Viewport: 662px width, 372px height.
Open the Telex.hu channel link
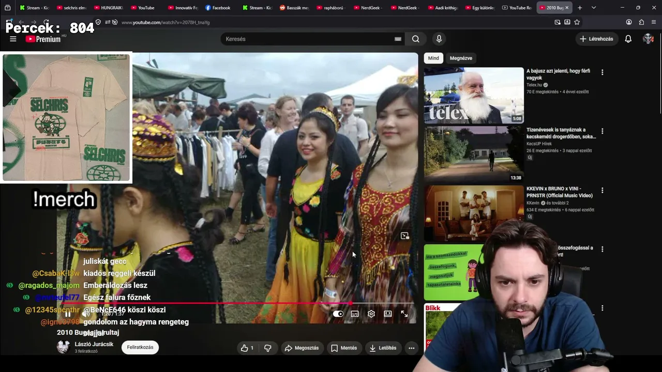534,85
